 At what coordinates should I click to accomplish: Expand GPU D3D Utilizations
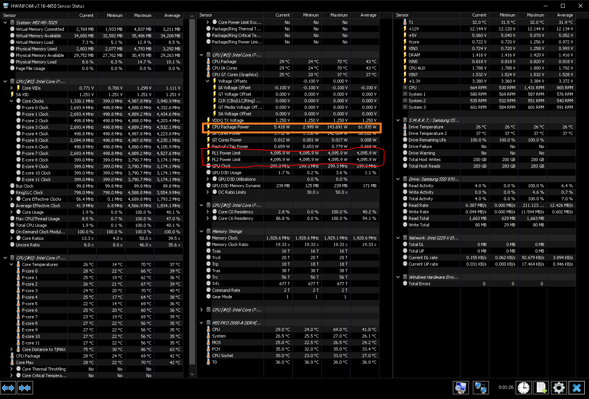[x=208, y=179]
